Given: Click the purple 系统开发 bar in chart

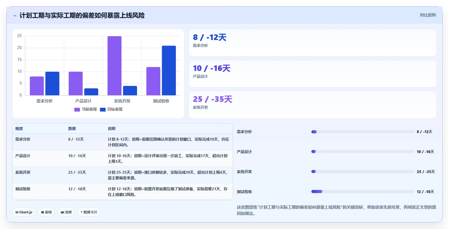Looking at the screenshot, I should click(115, 66).
